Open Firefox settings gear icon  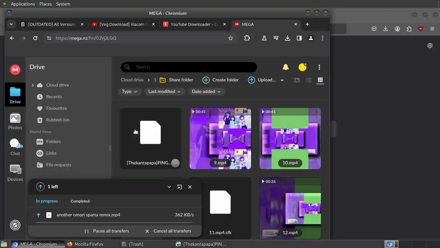430,46
